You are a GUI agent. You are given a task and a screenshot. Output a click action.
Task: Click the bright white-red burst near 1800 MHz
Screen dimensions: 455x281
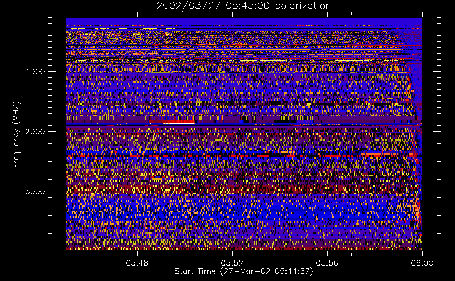pos(172,122)
